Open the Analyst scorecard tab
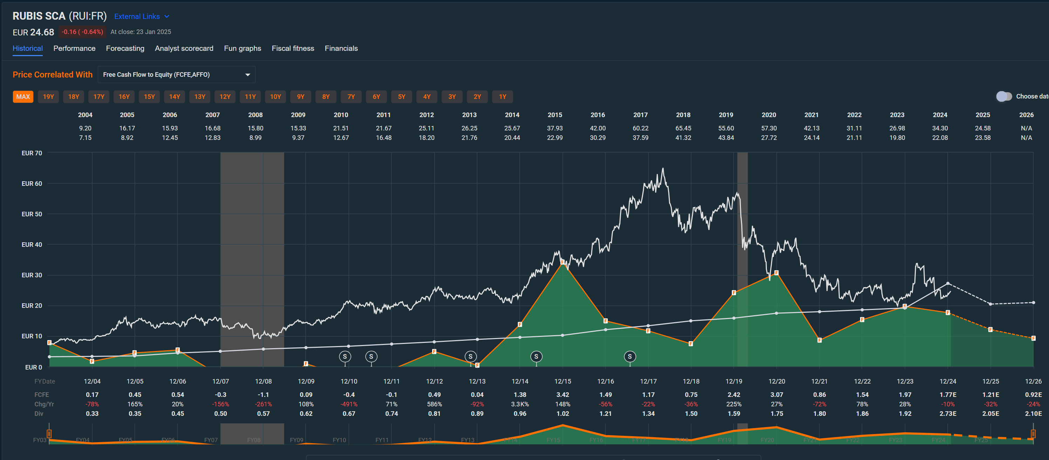Viewport: 1049px width, 460px height. [x=184, y=48]
